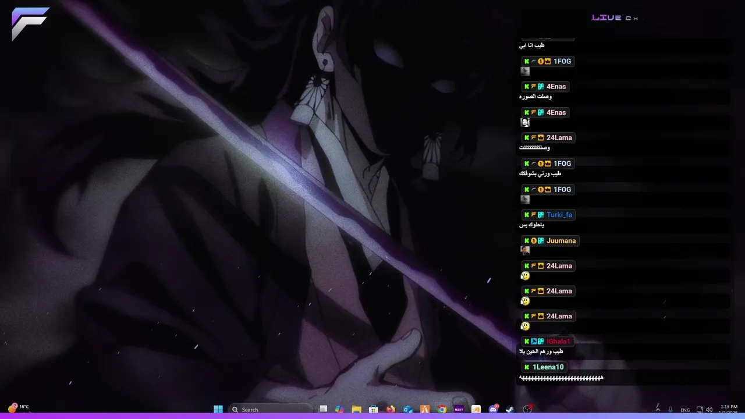Open Outlook from the taskbar
Image resolution: width=745 pixels, height=419 pixels.
[x=408, y=409]
